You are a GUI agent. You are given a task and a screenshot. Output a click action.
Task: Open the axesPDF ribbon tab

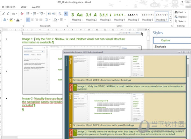click(36, 7)
